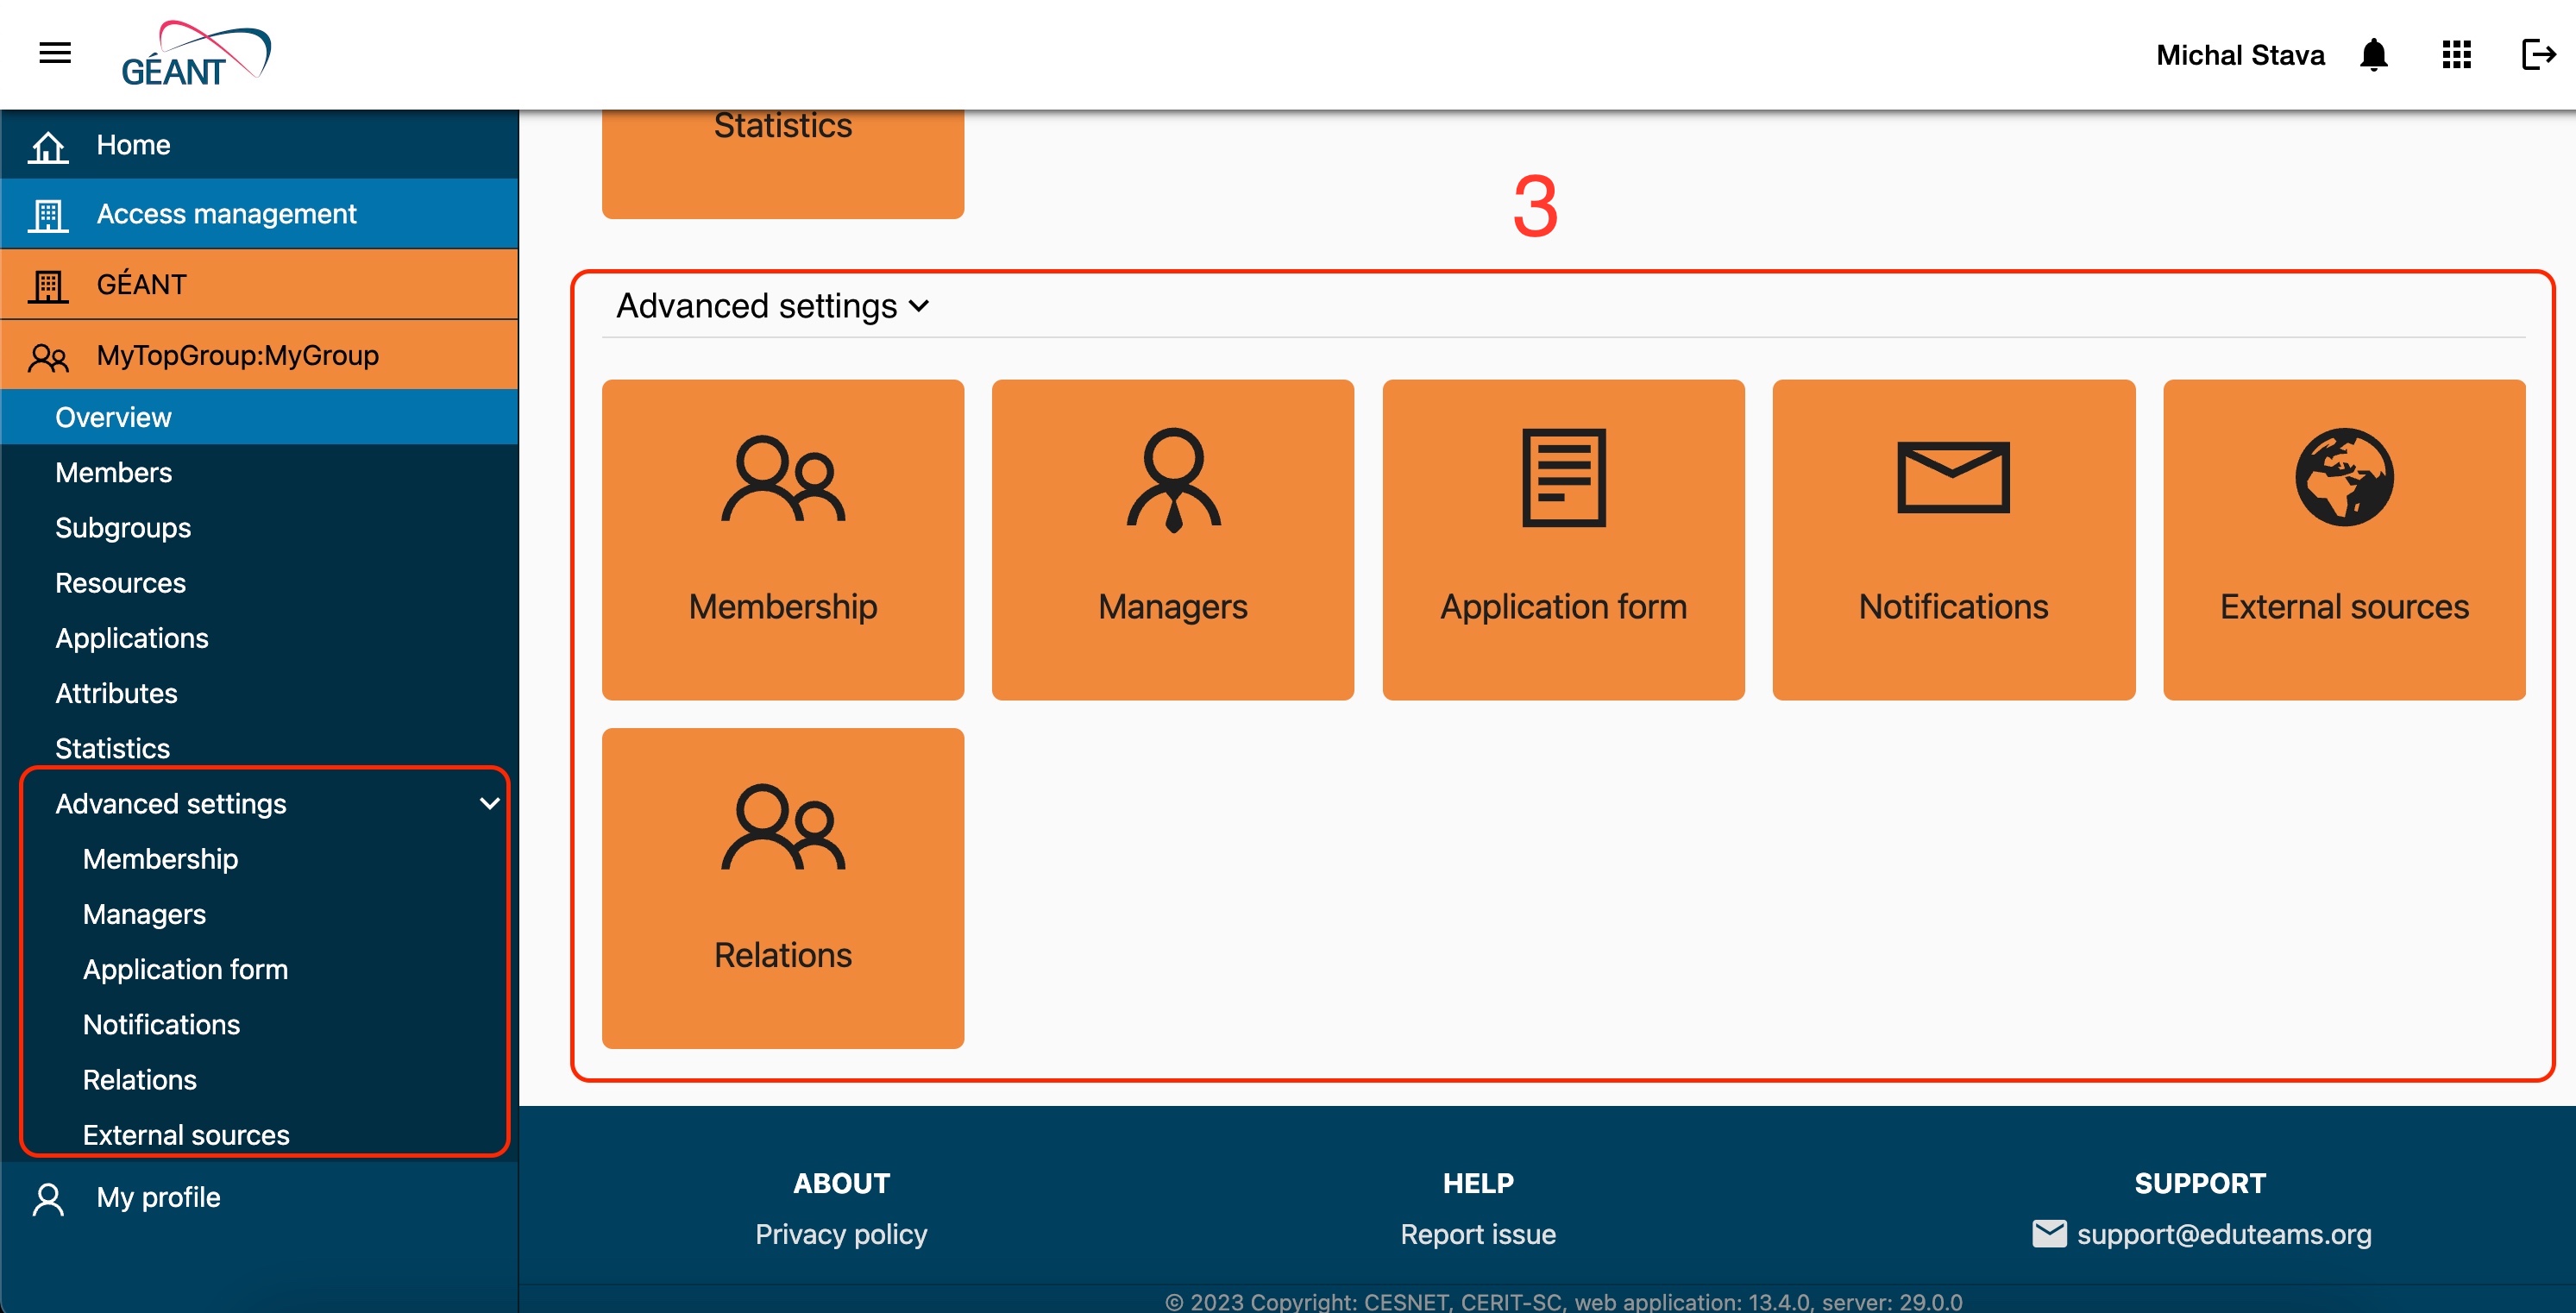Click the Application form document icon

tap(1563, 478)
